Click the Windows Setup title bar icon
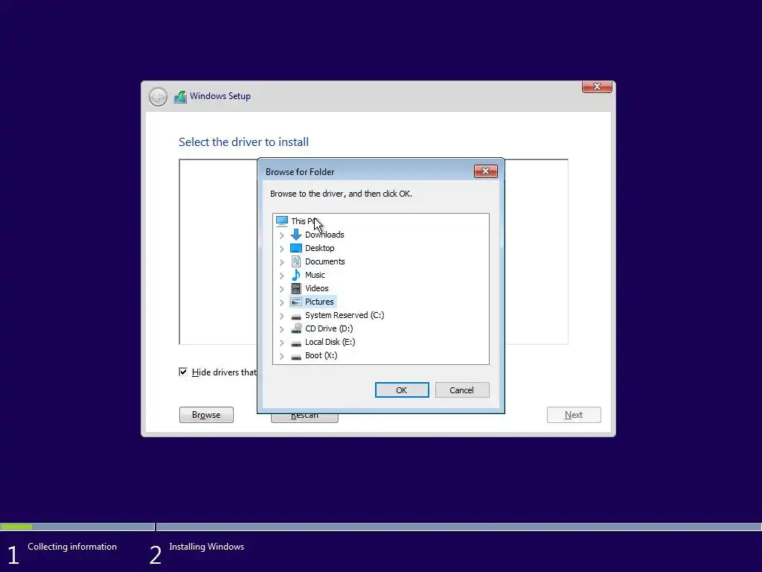 180,96
